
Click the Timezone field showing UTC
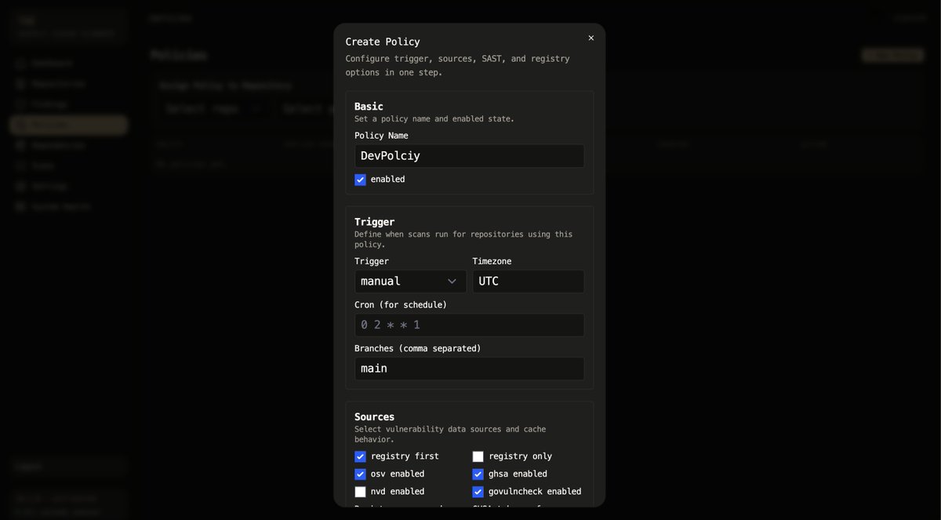528,282
